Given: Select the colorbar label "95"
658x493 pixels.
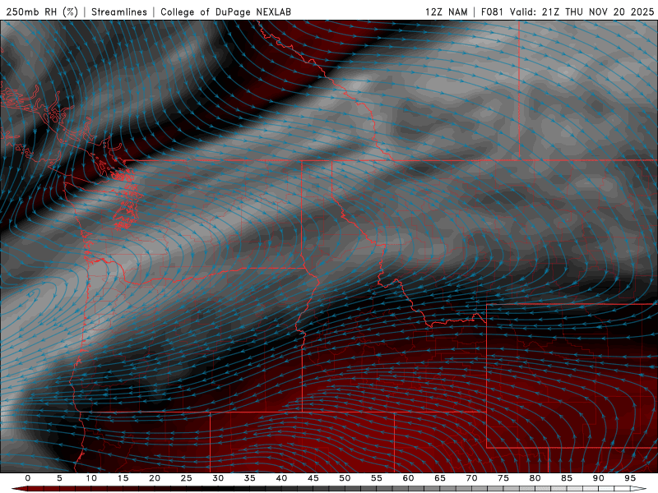Looking at the screenshot, I should point(630,478).
